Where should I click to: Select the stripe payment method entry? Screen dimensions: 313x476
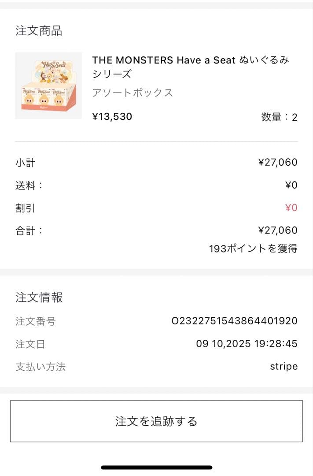pyautogui.click(x=284, y=366)
